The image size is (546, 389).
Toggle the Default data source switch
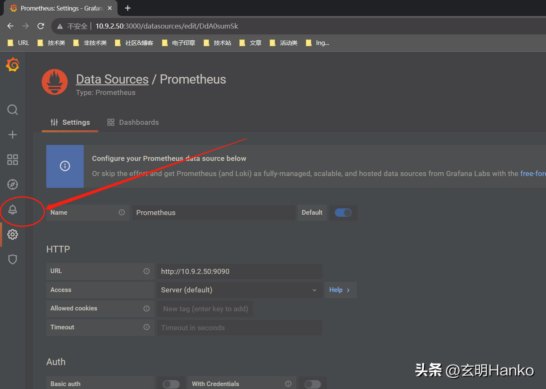[x=343, y=213]
